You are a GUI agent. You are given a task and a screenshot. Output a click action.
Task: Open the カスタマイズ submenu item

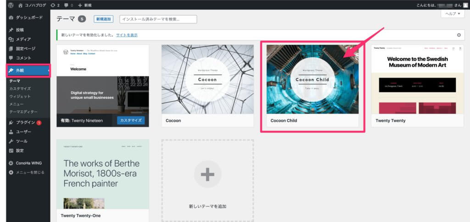pos(20,89)
